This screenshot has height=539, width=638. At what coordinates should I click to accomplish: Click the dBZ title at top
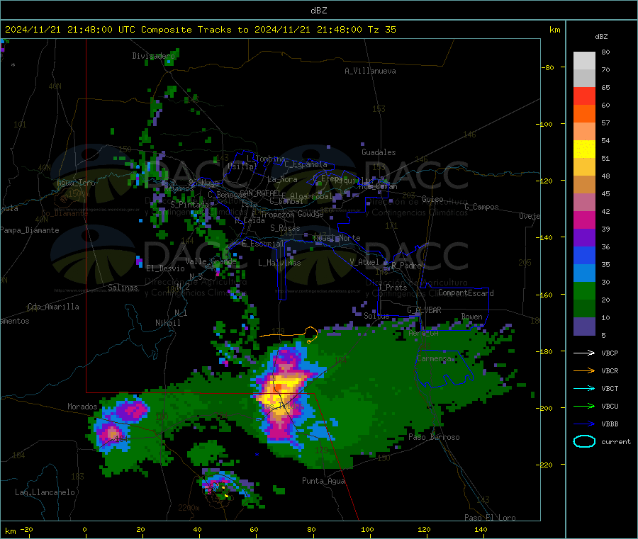(x=318, y=11)
